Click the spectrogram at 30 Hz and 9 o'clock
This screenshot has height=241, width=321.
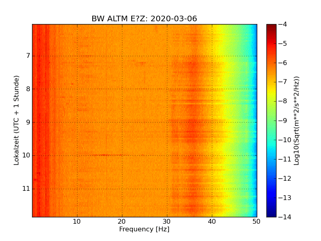167,123
